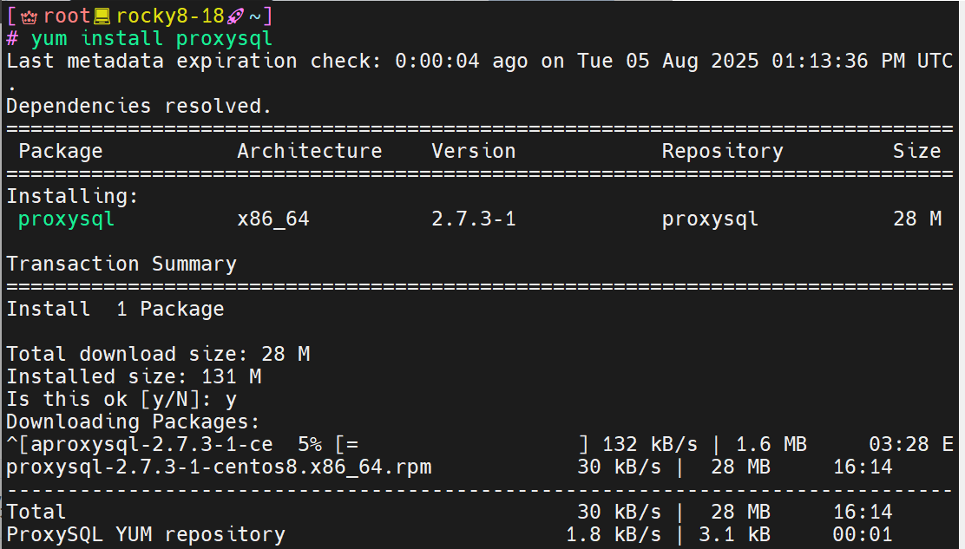The image size is (965, 549).
Task: Click the 'x86_64' architecture value
Action: click(x=273, y=219)
